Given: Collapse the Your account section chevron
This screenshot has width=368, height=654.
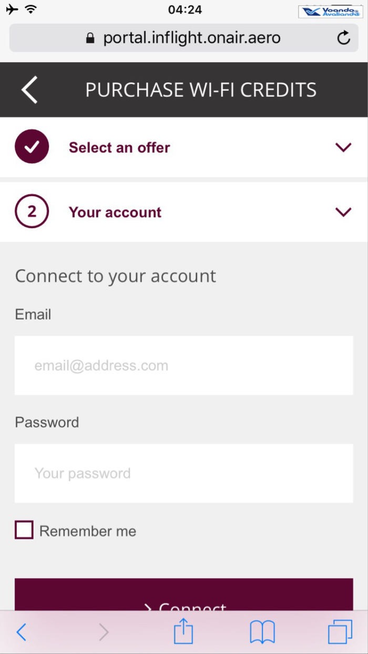Looking at the screenshot, I should pos(343,212).
